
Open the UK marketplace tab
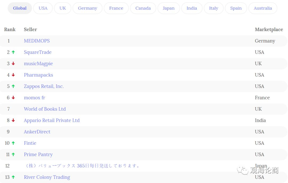(x=63, y=8)
